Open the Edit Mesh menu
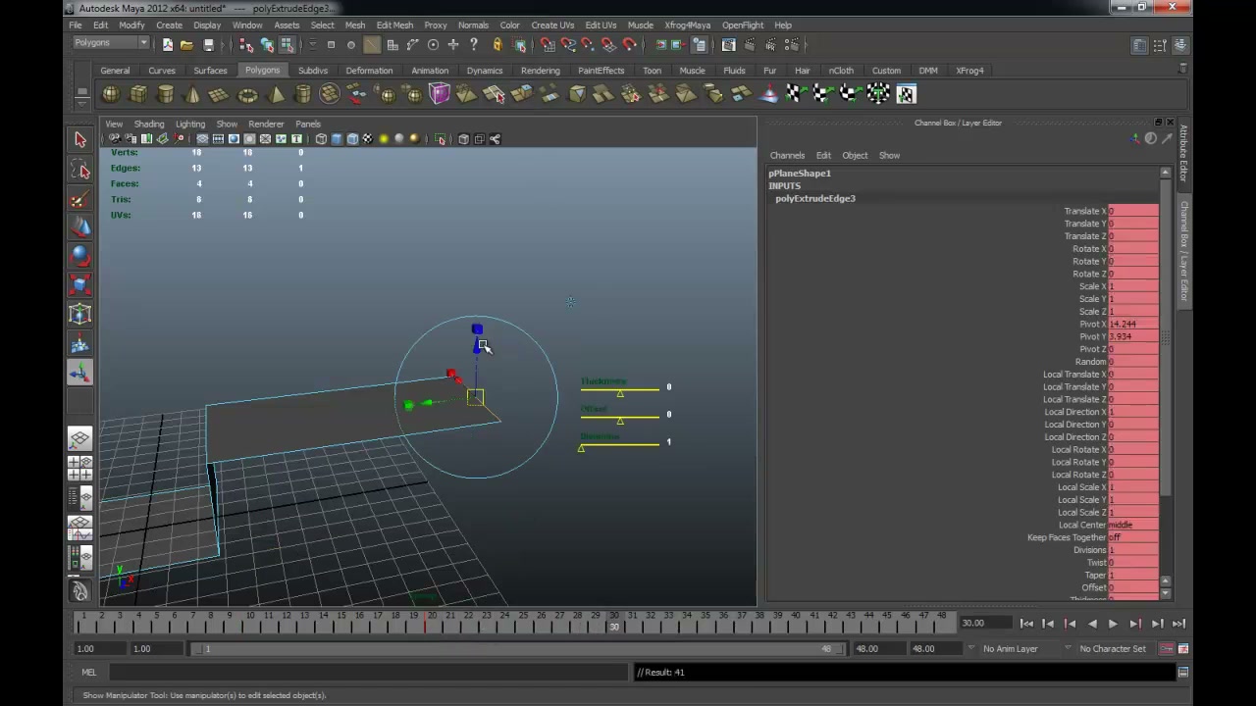Viewport: 1256px width, 706px height. [394, 25]
